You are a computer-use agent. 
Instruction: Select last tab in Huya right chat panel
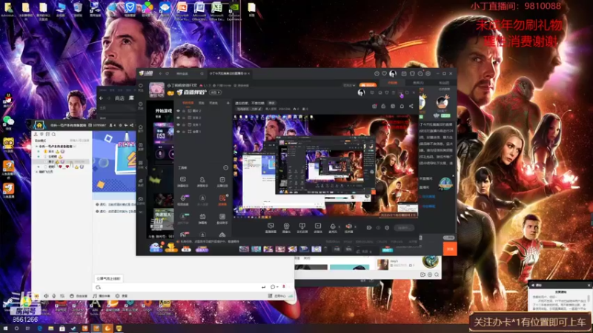click(x=444, y=83)
